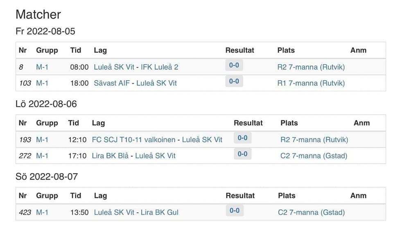Open the C2 7-manna (Gstad) venue at 13:50
Viewport: 393px width, 227px height.
[311, 212]
